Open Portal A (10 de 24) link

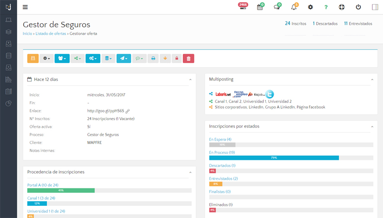(43, 185)
